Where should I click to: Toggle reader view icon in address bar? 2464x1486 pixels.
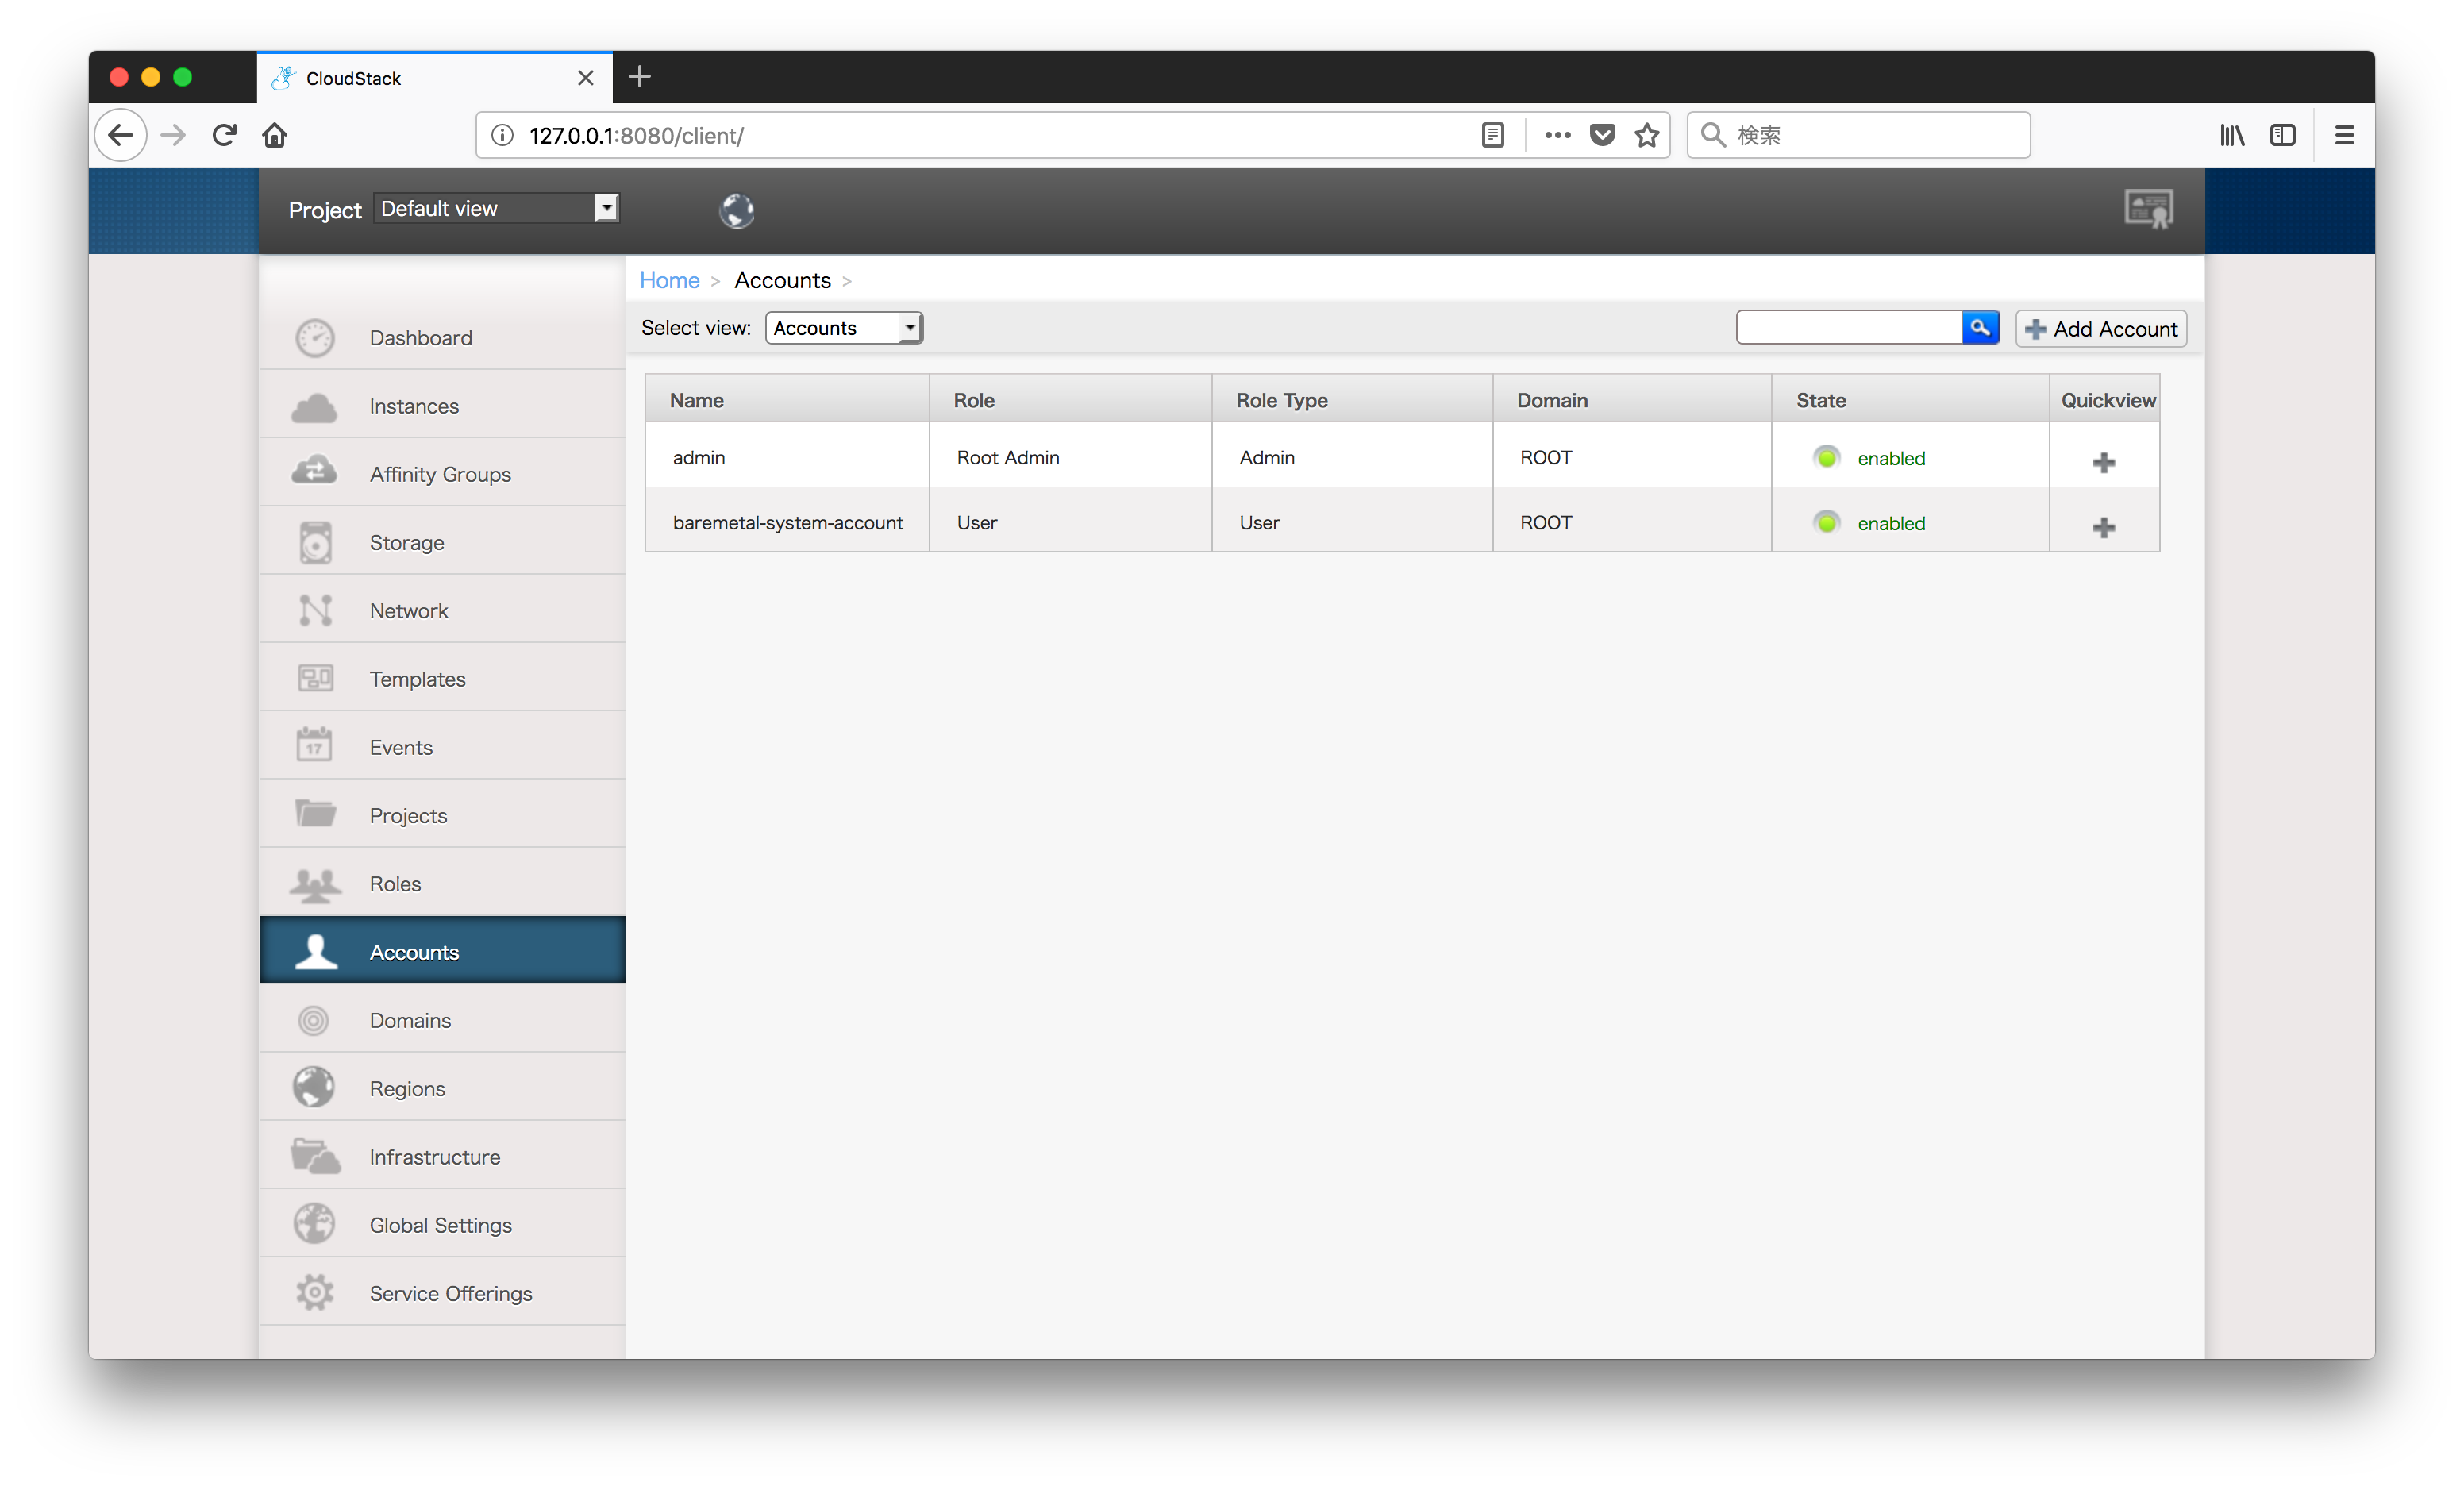click(x=1492, y=135)
